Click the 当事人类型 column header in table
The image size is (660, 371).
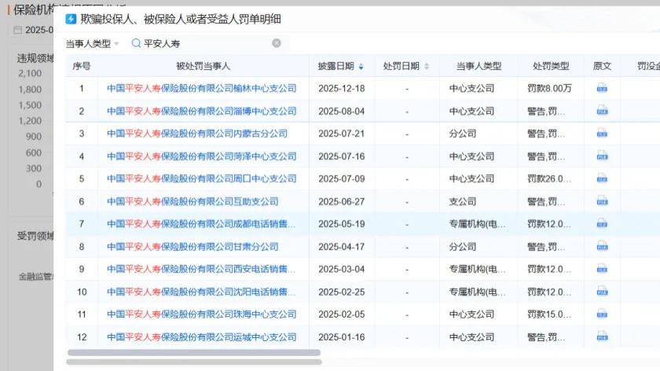pyautogui.click(x=478, y=66)
